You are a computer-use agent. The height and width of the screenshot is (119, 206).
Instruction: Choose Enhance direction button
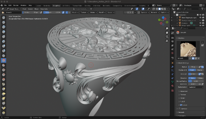pos(200,78)
